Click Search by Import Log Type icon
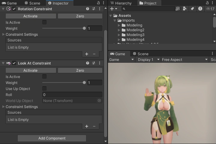 pos(200,9)
